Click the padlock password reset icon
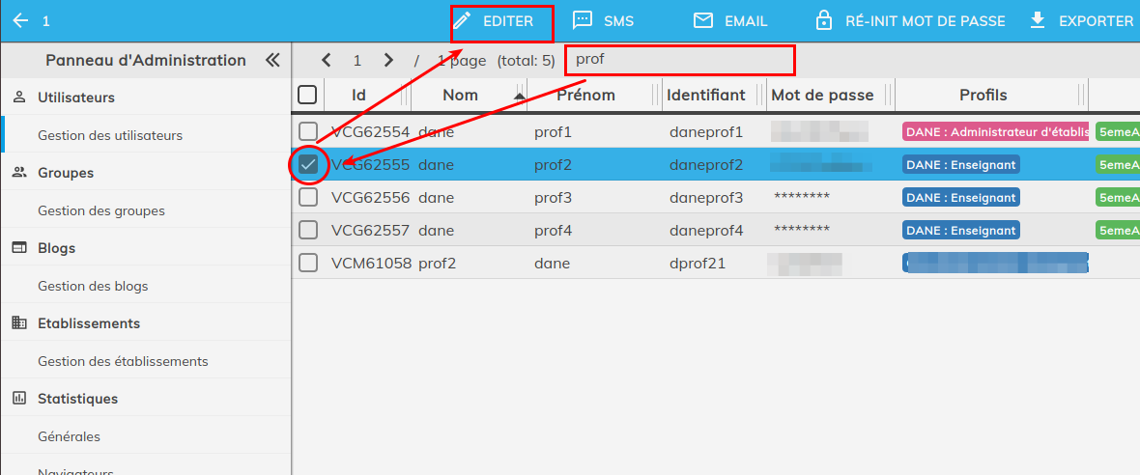The image size is (1140, 475). pyautogui.click(x=823, y=20)
